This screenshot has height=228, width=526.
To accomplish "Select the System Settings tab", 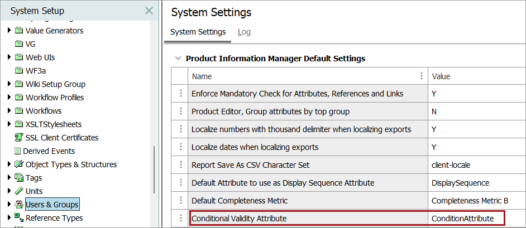I will 198,32.
